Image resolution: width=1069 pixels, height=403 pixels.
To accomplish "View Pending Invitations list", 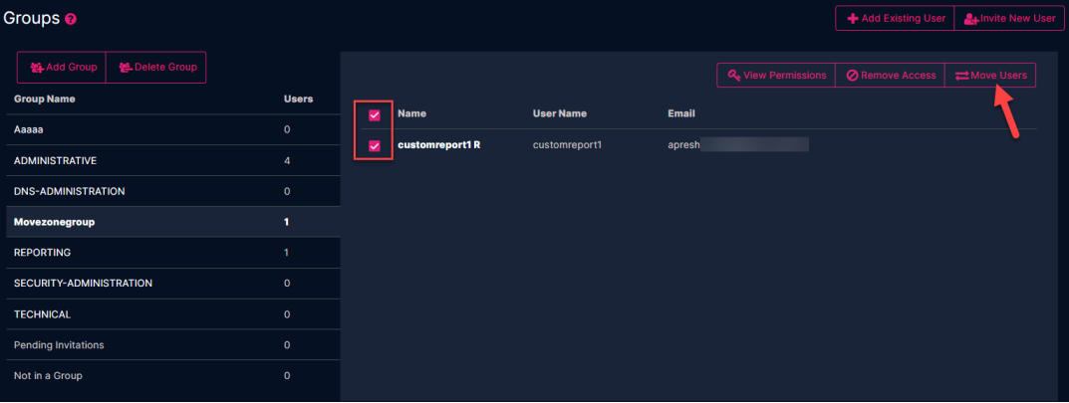I will point(59,345).
